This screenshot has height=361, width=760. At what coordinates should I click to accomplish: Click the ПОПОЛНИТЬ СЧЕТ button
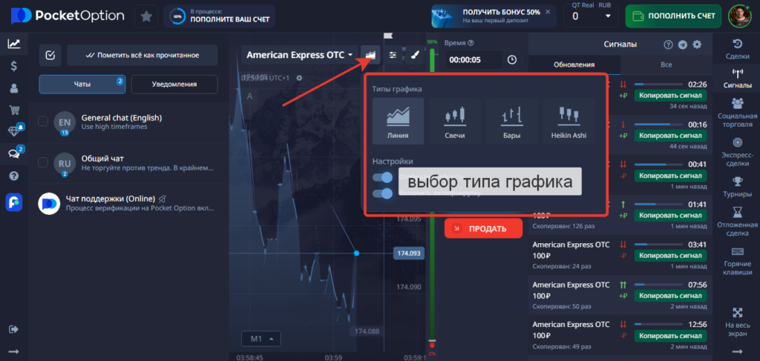pyautogui.click(x=674, y=16)
